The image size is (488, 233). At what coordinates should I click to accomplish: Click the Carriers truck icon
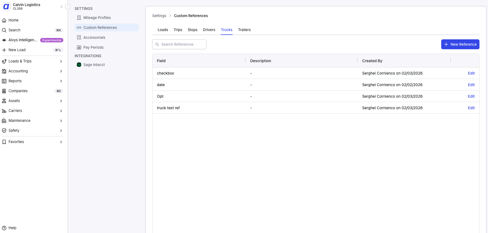coord(4,111)
